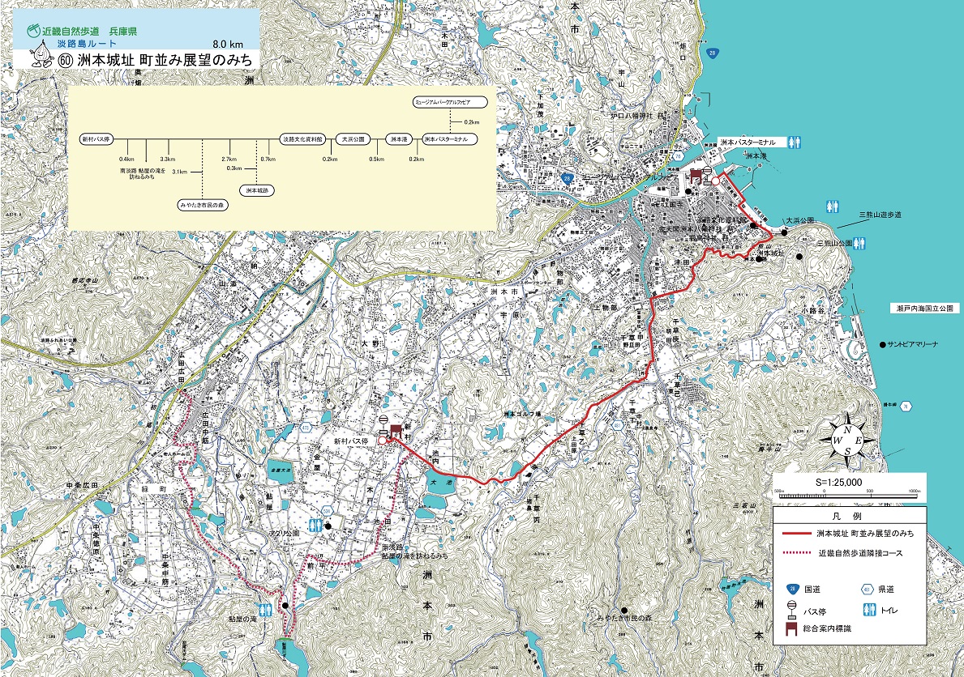Click the black dot marker for サントピアマリーナ
Viewport: 964px width, 677px height.
click(882, 345)
